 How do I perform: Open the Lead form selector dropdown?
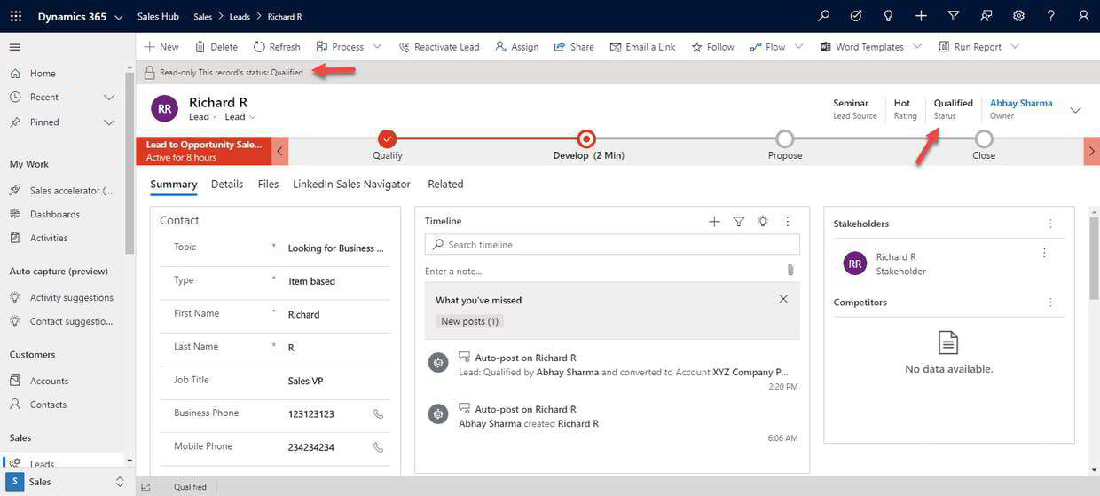(x=240, y=117)
